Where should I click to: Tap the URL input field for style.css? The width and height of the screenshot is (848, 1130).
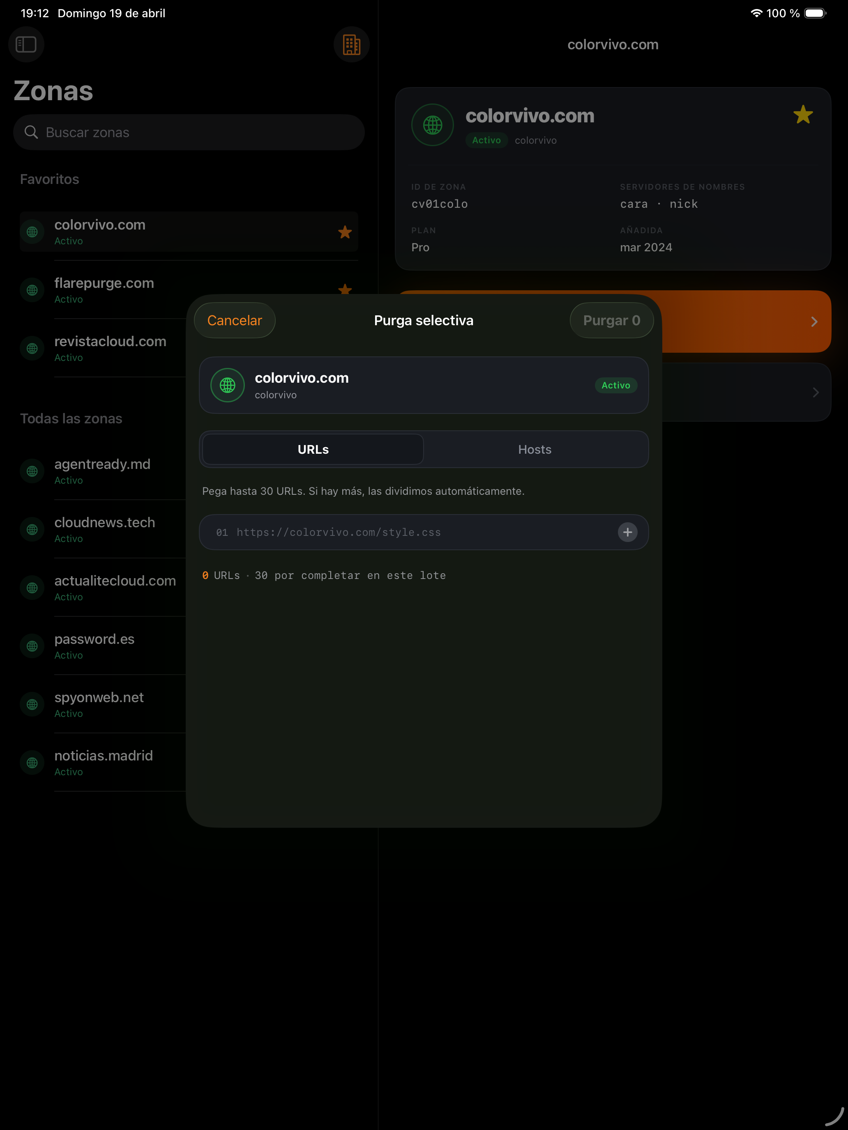click(x=409, y=532)
